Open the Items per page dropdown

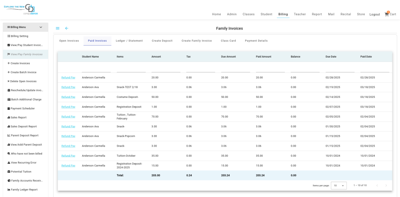pos(339,185)
